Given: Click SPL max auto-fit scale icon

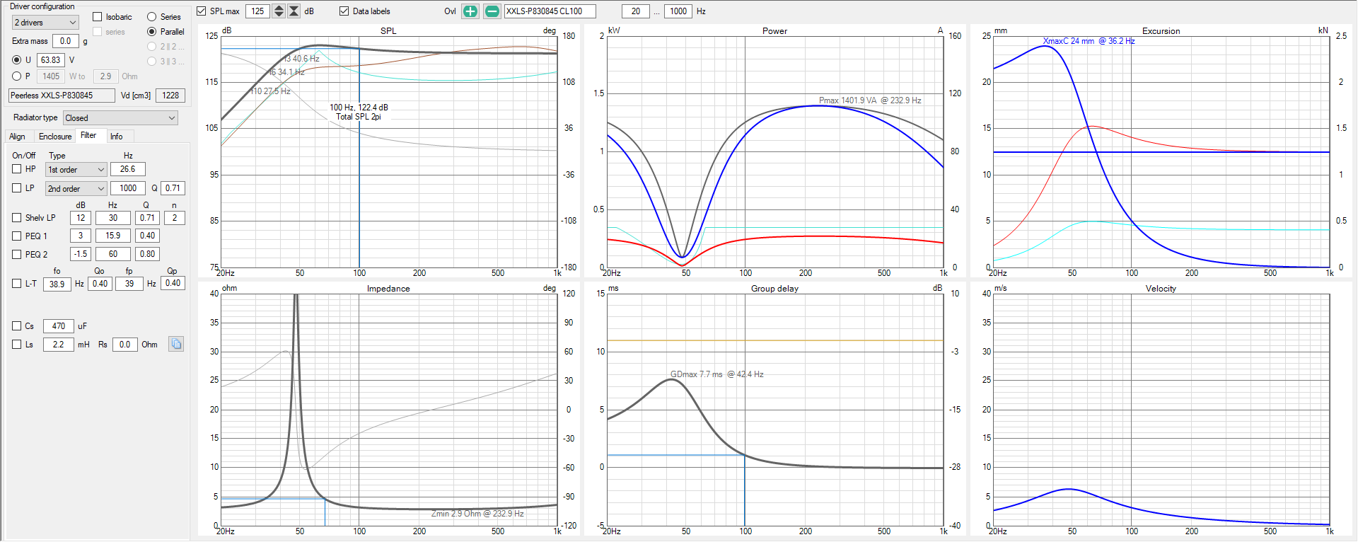Looking at the screenshot, I should (x=294, y=11).
